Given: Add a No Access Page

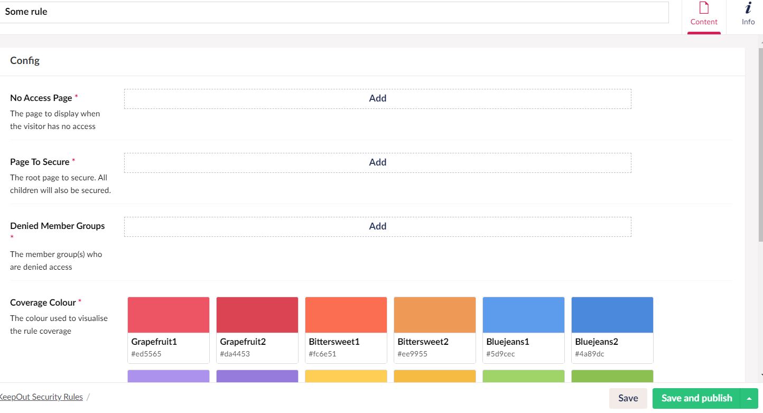Looking at the screenshot, I should tap(377, 98).
